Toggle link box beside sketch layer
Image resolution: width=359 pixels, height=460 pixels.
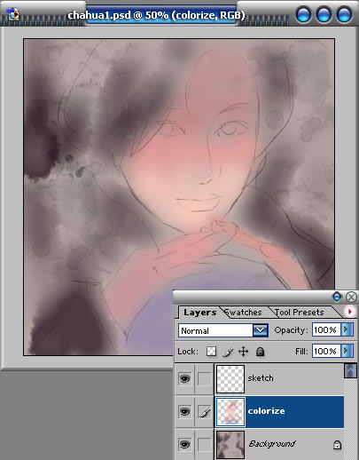tap(204, 378)
